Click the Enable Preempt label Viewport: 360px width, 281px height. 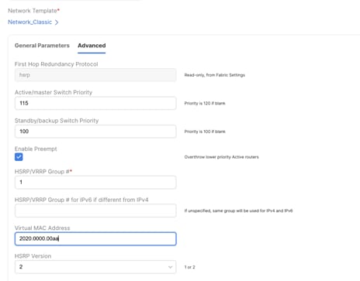pos(36,149)
